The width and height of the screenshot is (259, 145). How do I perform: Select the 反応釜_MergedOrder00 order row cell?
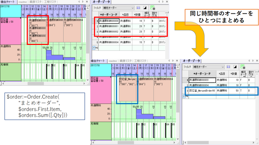[202, 91]
